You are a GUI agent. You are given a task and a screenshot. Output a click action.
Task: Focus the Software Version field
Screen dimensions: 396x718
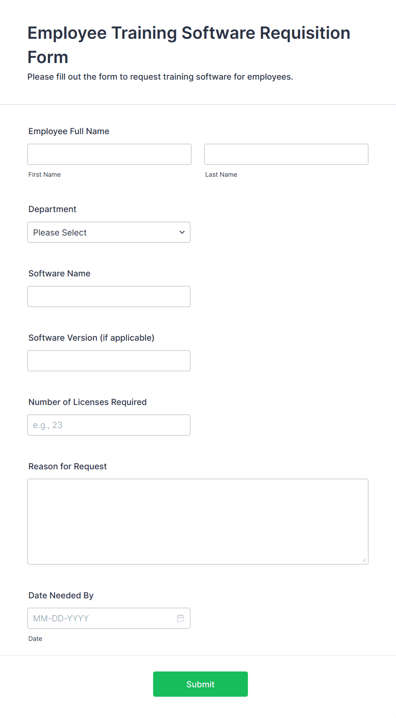tap(109, 361)
